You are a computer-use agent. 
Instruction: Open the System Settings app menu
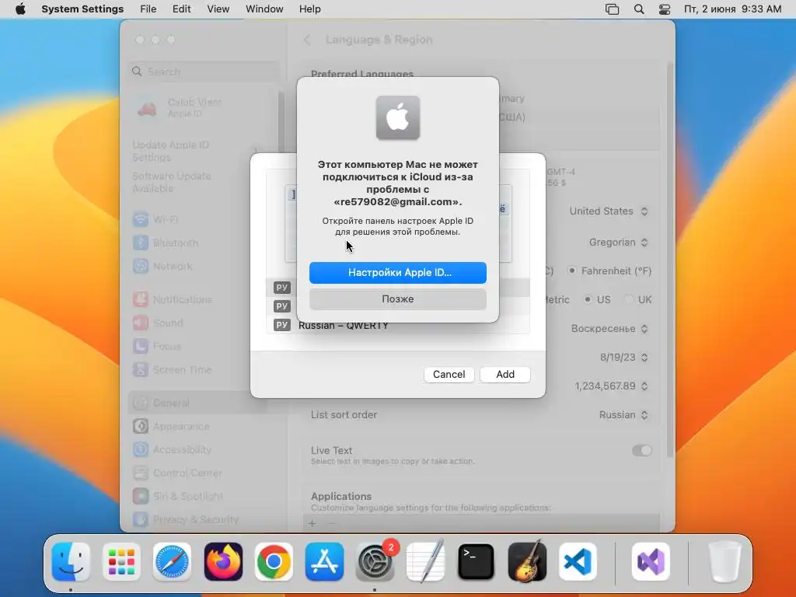tap(82, 9)
